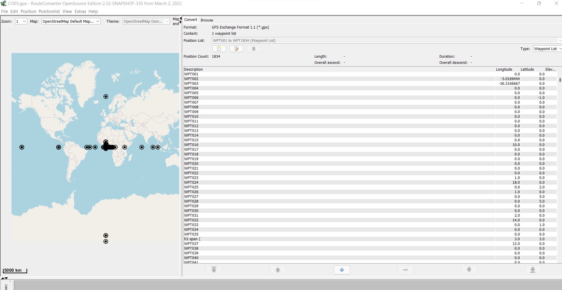Open the Zoom level dropdown
Image resolution: width=562 pixels, height=290 pixels.
(21, 21)
